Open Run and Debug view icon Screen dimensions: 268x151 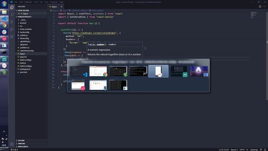click(x=12, y=29)
